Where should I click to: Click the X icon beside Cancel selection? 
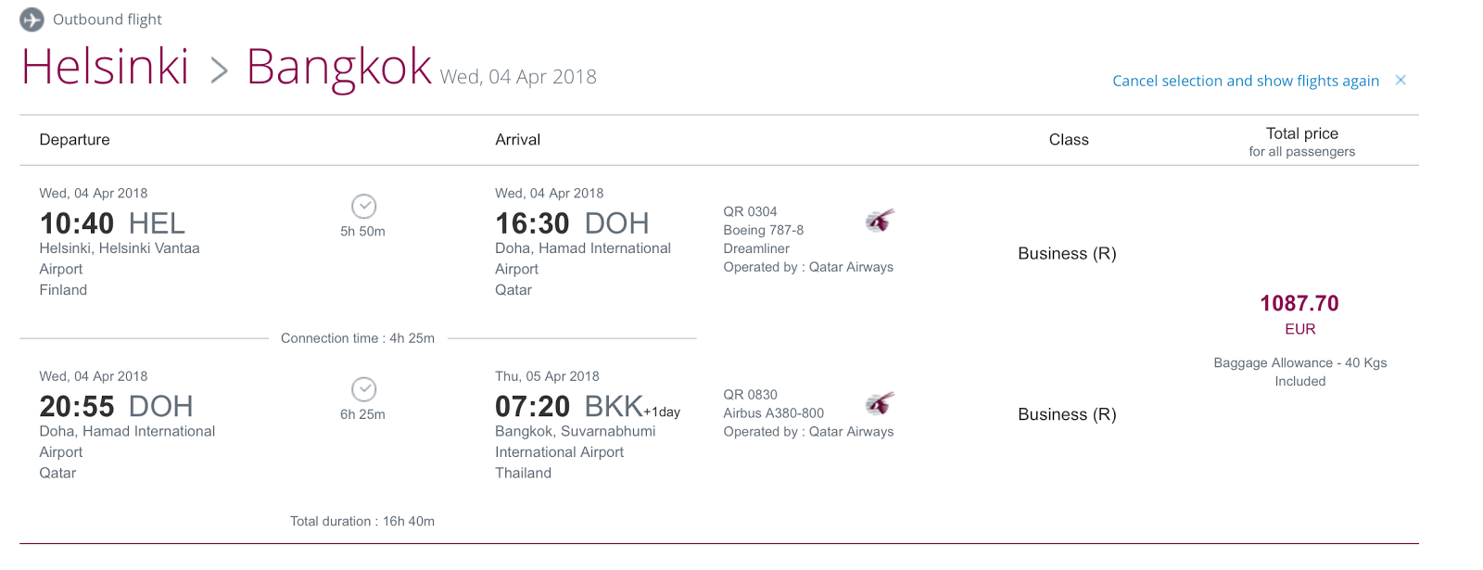click(1401, 81)
